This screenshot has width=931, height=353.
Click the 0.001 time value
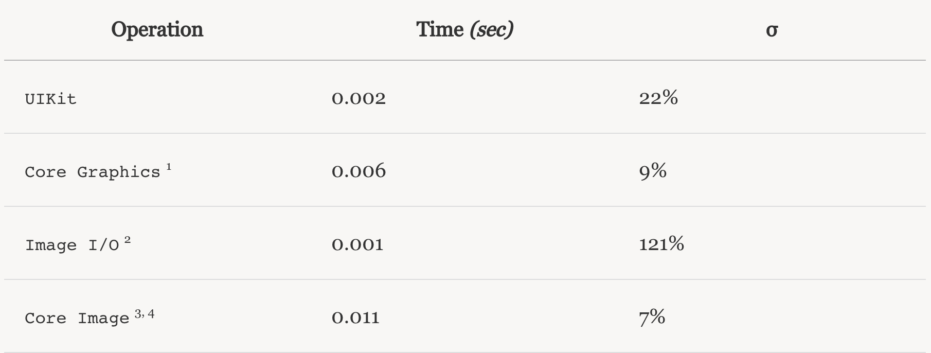coord(357,244)
